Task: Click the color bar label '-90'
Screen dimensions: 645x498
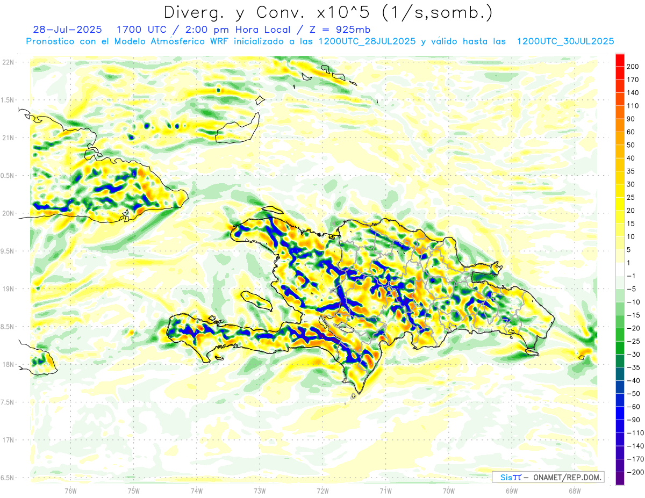Action: [x=633, y=420]
